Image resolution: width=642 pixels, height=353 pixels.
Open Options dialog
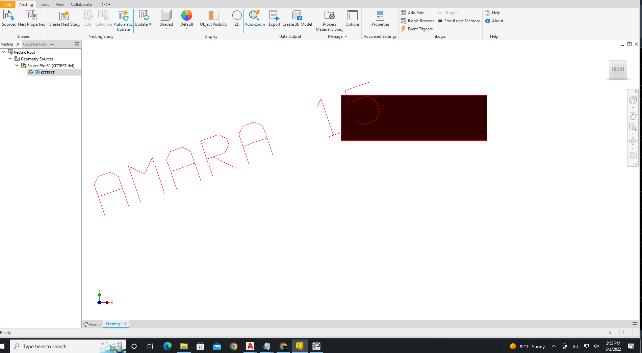tap(353, 18)
